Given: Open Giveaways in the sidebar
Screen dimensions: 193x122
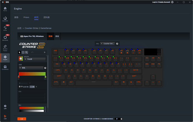Looking at the screenshot, I should click(x=5, y=67).
